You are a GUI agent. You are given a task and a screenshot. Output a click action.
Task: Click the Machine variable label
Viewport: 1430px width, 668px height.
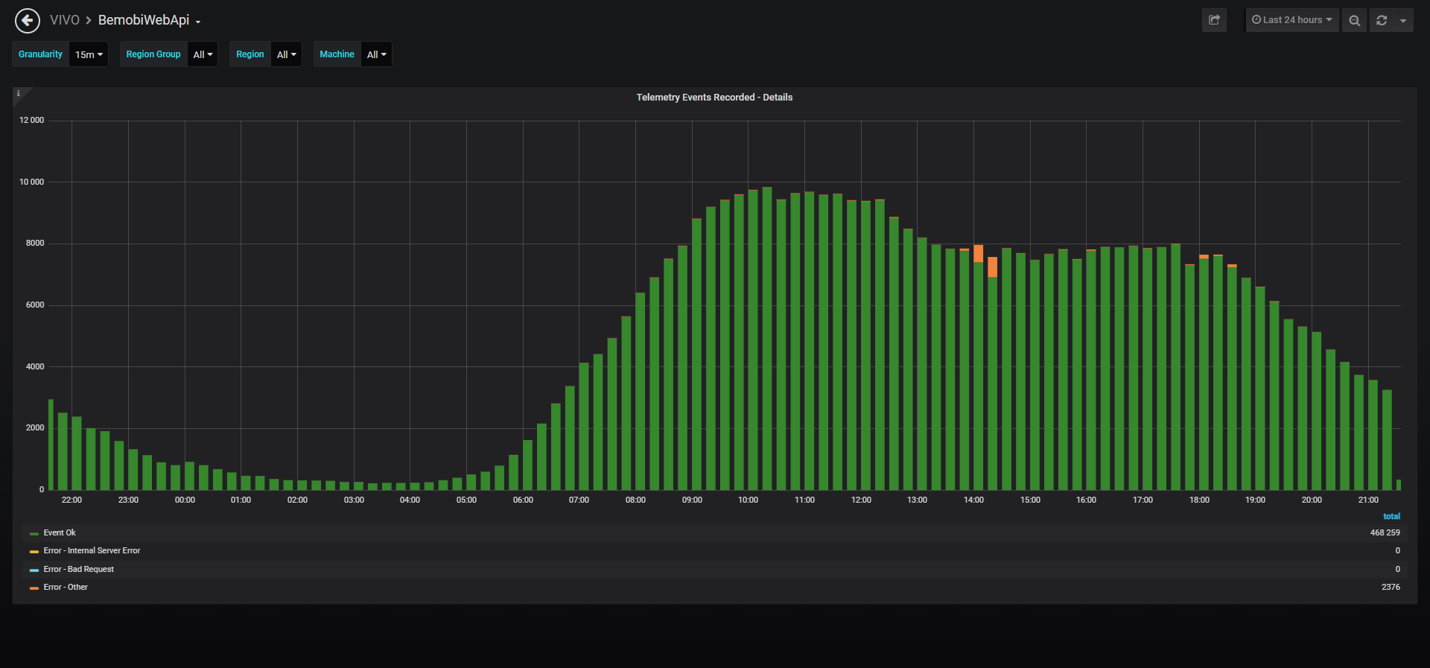(337, 54)
